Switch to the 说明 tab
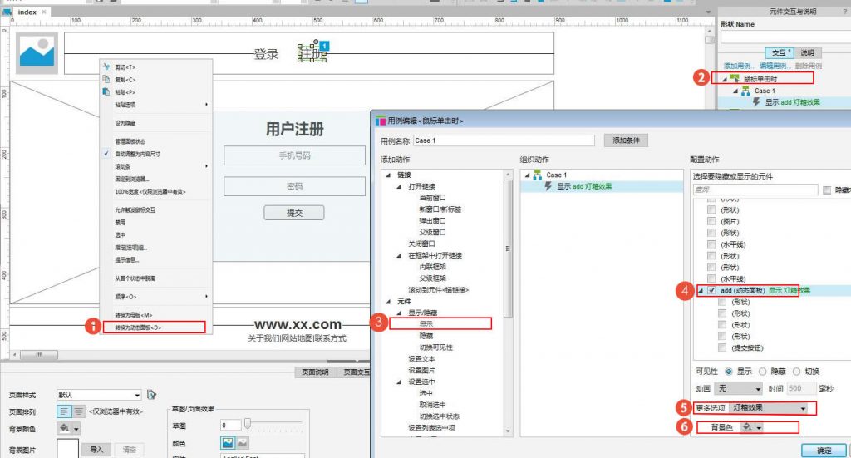This screenshot has width=851, height=458. click(808, 52)
